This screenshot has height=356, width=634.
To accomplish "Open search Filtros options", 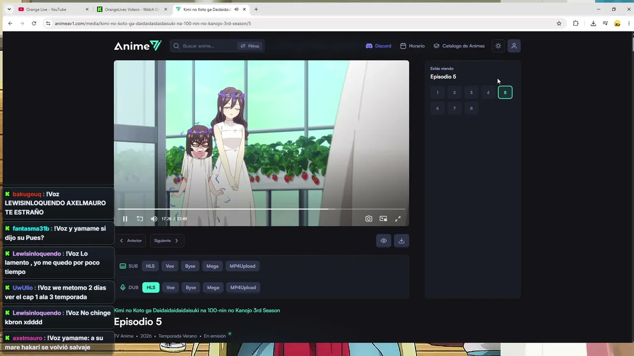I will pos(250,46).
